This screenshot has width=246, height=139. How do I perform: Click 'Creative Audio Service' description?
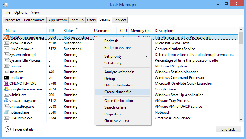173,118
